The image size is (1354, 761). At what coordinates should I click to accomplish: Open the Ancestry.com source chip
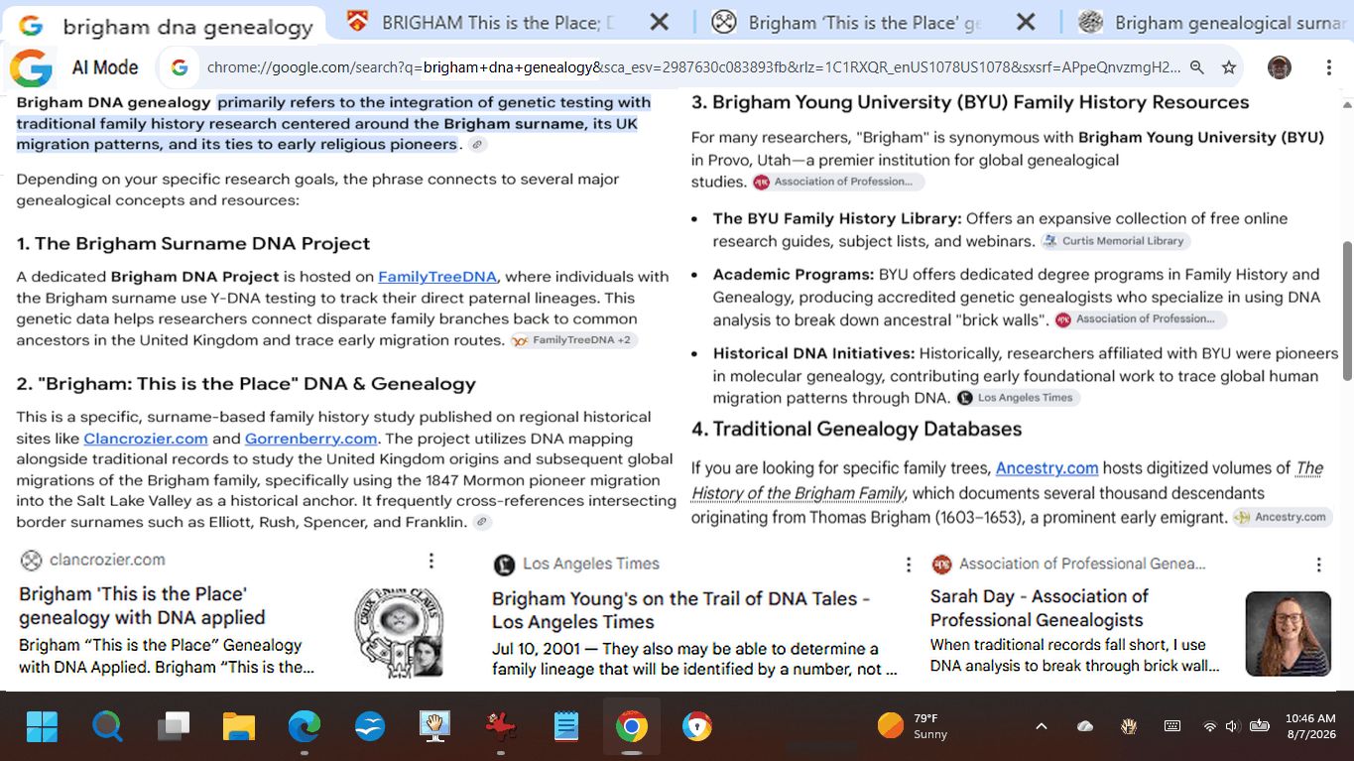point(1282,517)
